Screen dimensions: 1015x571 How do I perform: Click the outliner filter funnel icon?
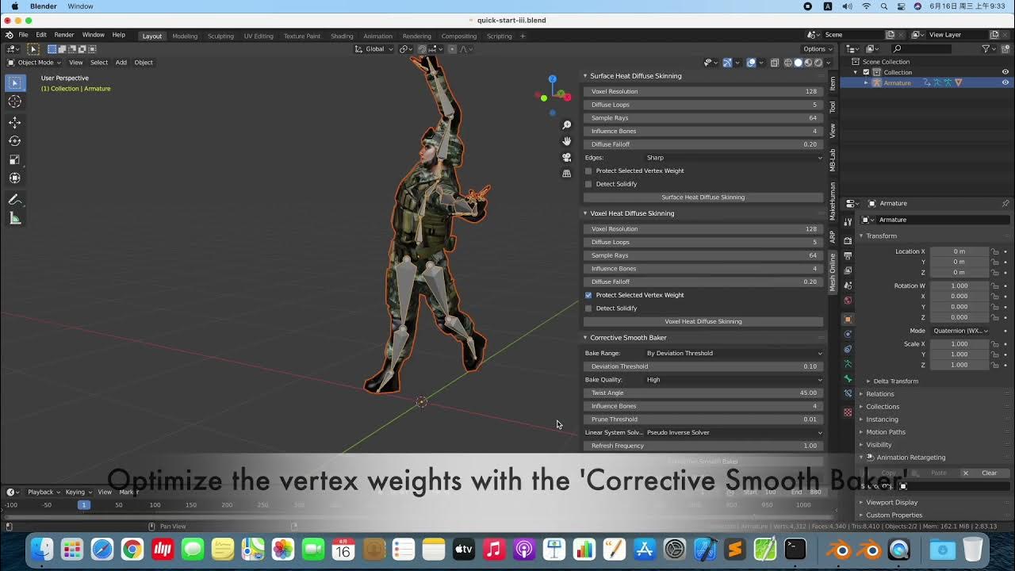986,48
